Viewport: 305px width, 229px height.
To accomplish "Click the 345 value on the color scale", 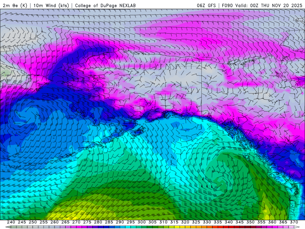I will coord(240,222).
